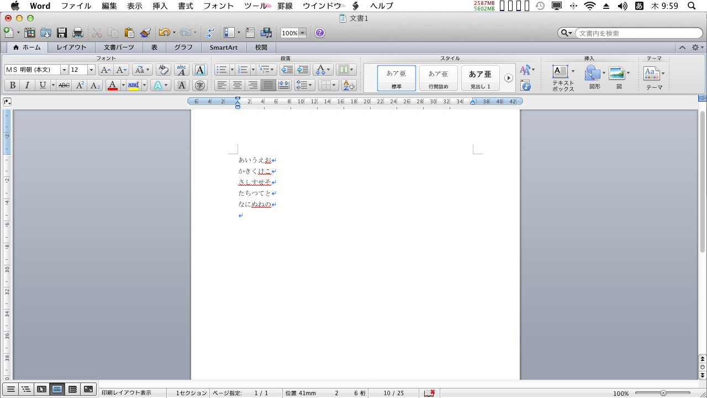Open the 挿入 menu in menu bar

[x=160, y=6]
